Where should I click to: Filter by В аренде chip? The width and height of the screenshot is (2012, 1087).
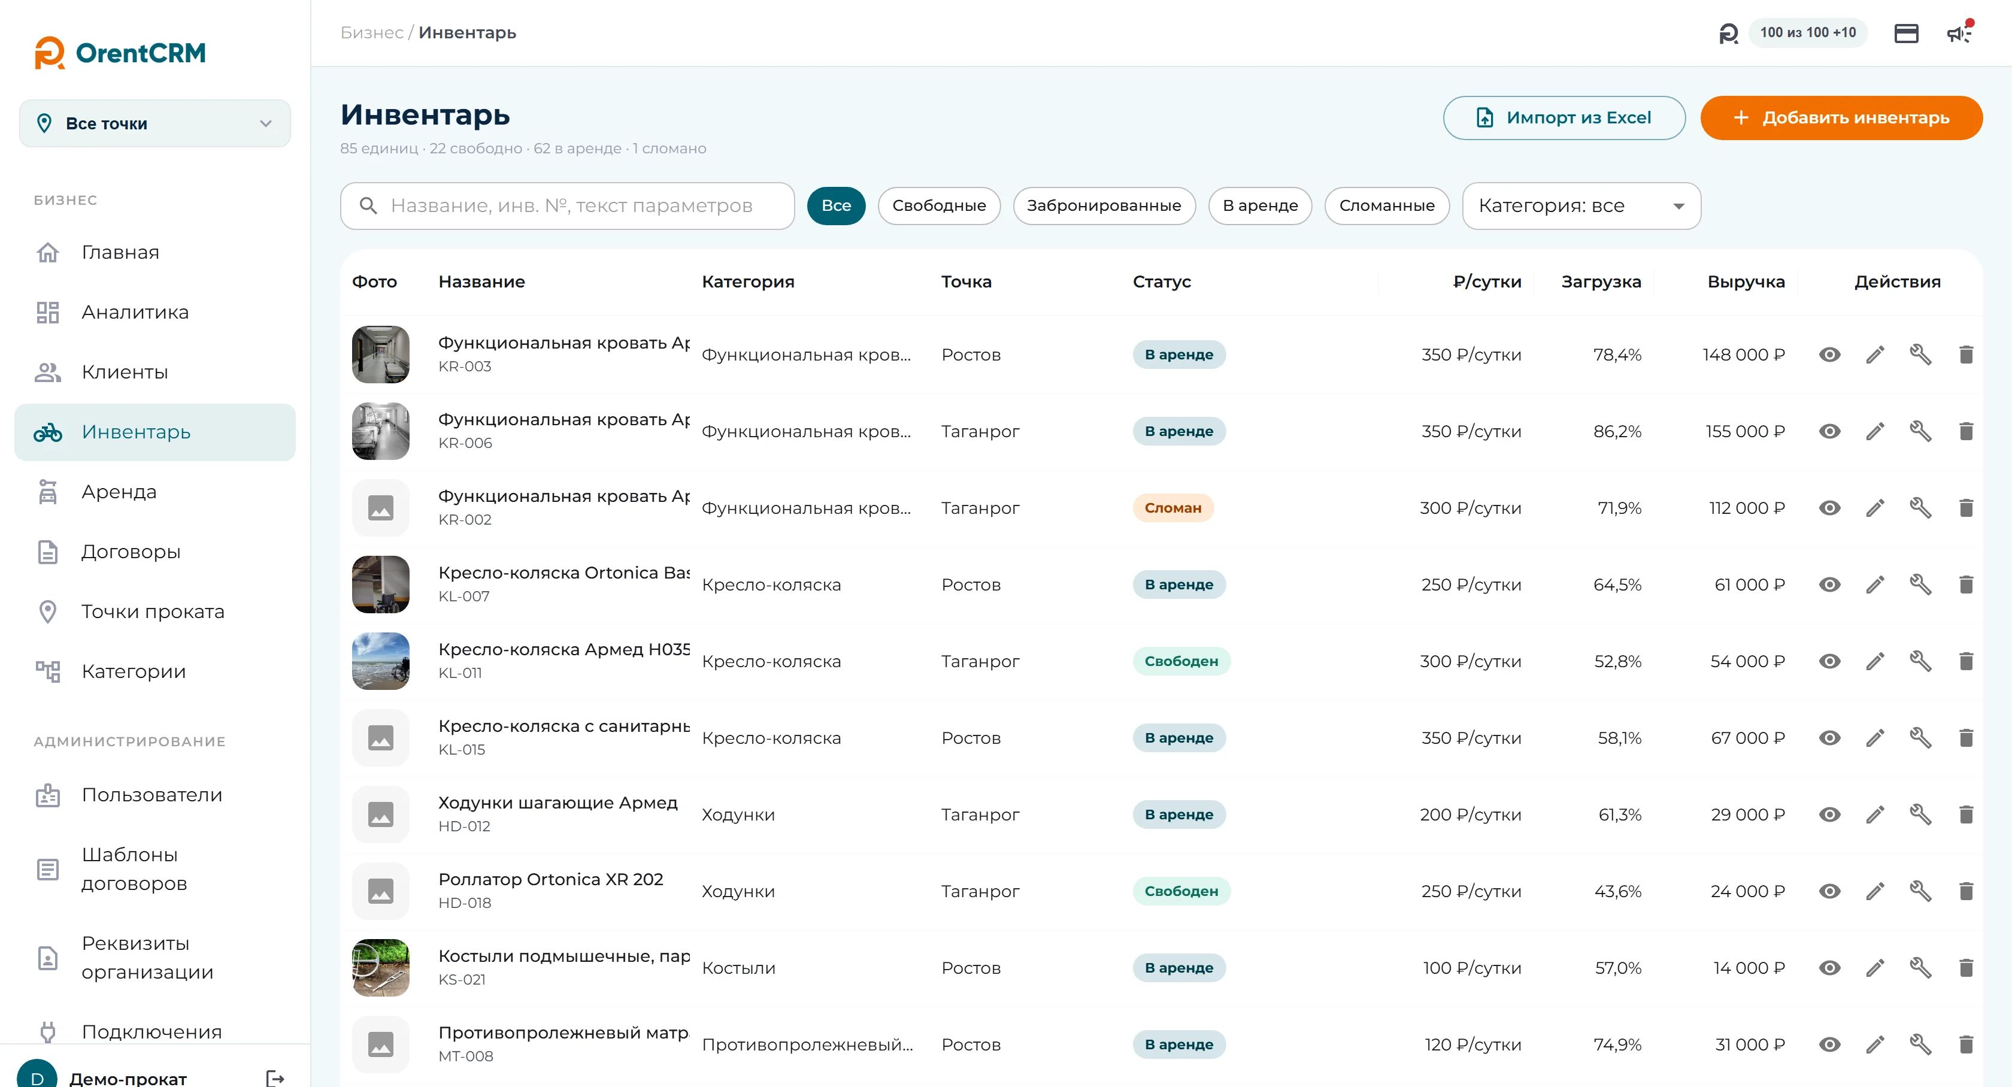[x=1260, y=205]
